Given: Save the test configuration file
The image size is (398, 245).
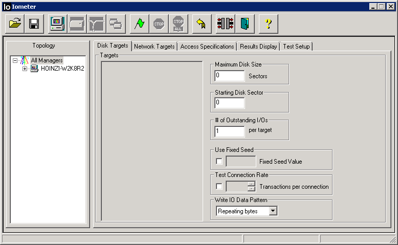Looking at the screenshot, I should tap(34, 24).
